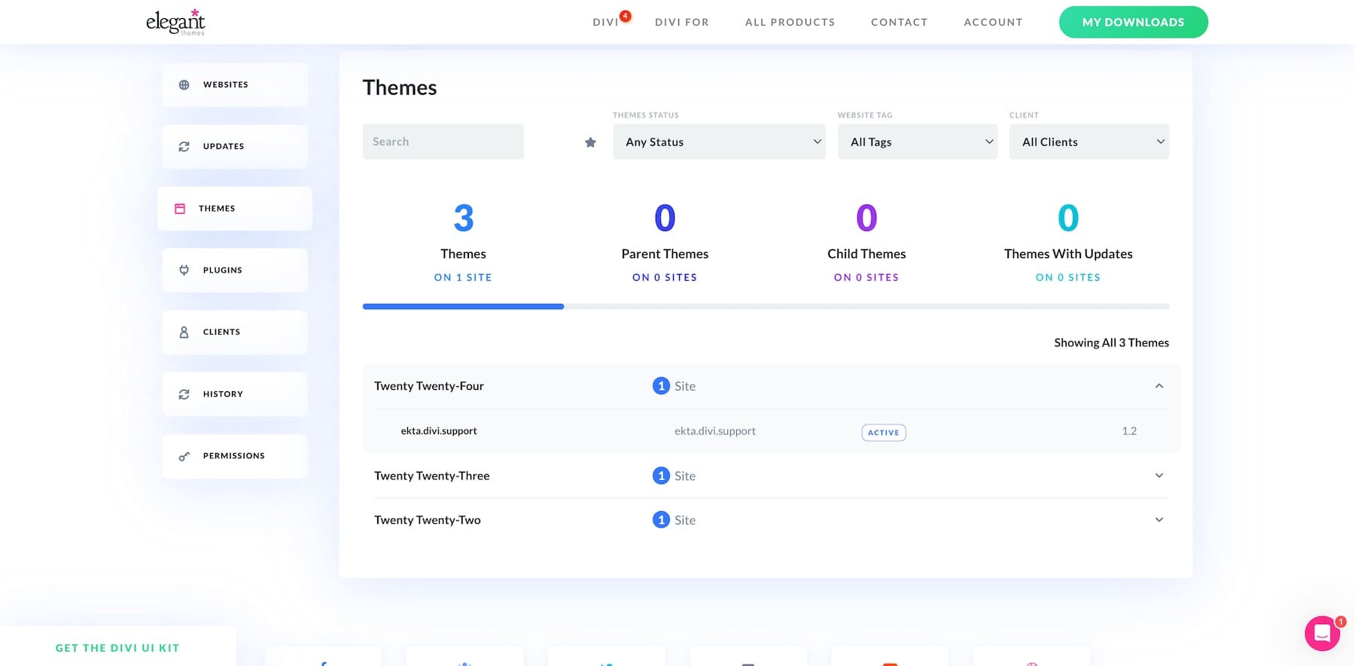This screenshot has width=1355, height=666.
Task: Click the Websites globe icon
Action: point(184,85)
